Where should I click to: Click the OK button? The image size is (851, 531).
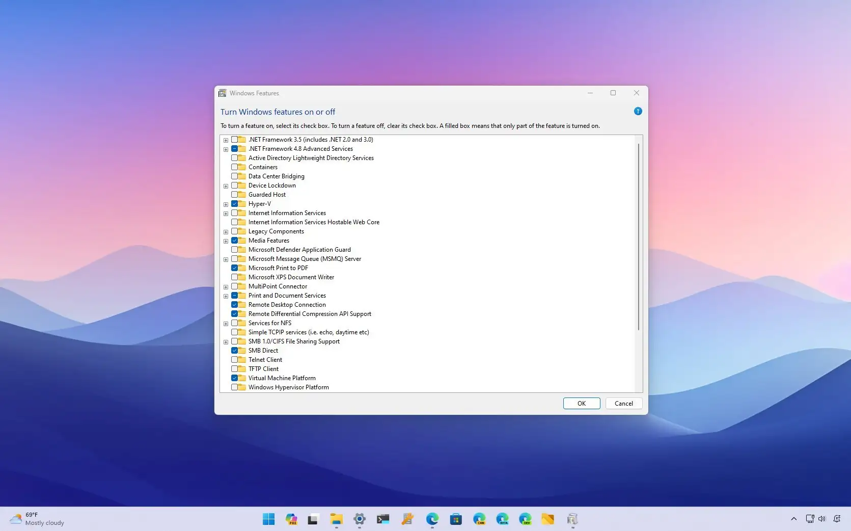coord(581,403)
